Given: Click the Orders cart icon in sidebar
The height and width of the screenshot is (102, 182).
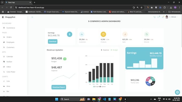Looking at the screenshot, I should pyautogui.click(x=4, y=37).
